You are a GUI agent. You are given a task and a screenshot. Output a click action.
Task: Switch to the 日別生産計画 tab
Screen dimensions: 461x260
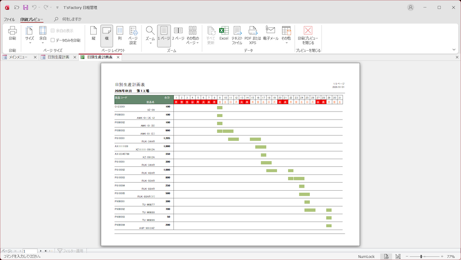point(58,57)
